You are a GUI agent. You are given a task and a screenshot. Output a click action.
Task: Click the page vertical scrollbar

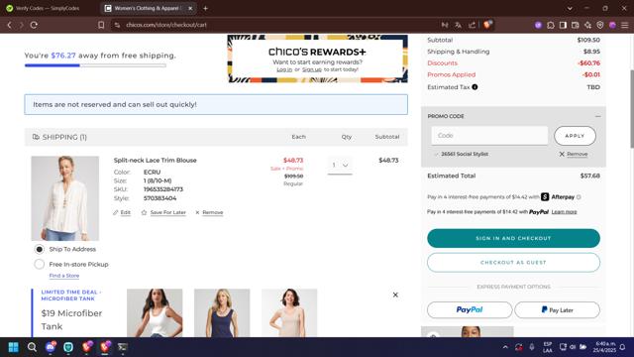pyautogui.click(x=631, y=109)
